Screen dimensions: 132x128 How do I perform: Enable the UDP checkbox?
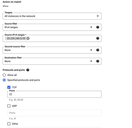coord(9,106)
